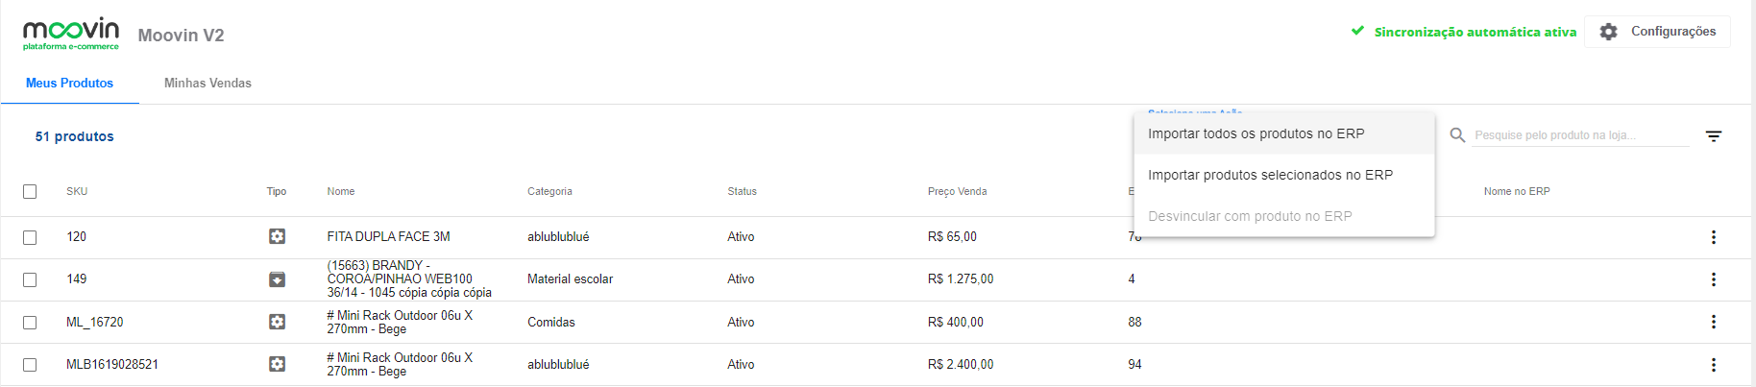1756x387 pixels.
Task: Click the filter list icon
Action: click(1713, 136)
